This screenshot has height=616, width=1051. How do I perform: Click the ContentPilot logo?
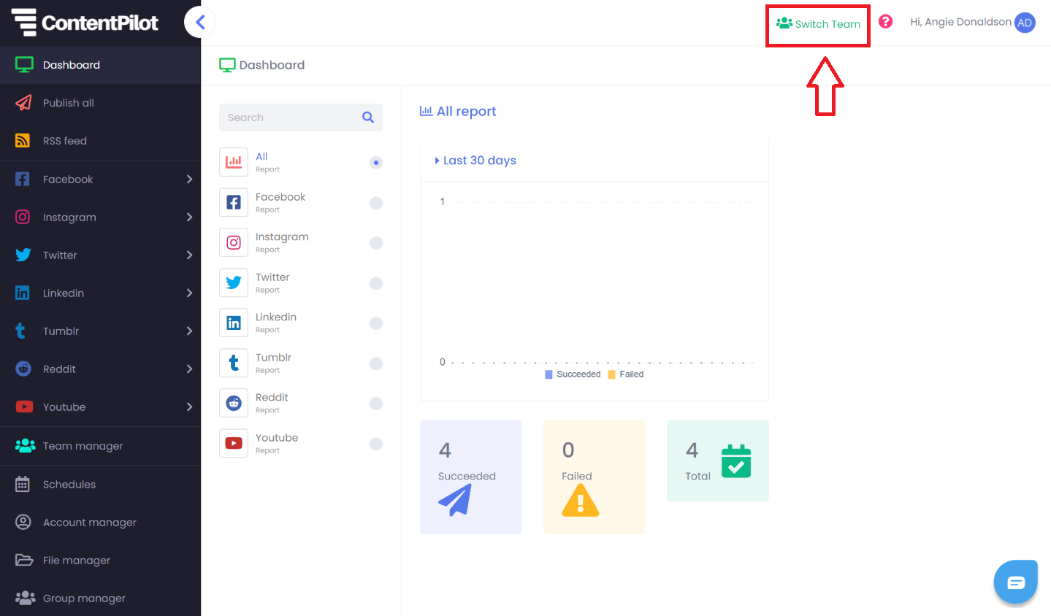click(x=85, y=22)
